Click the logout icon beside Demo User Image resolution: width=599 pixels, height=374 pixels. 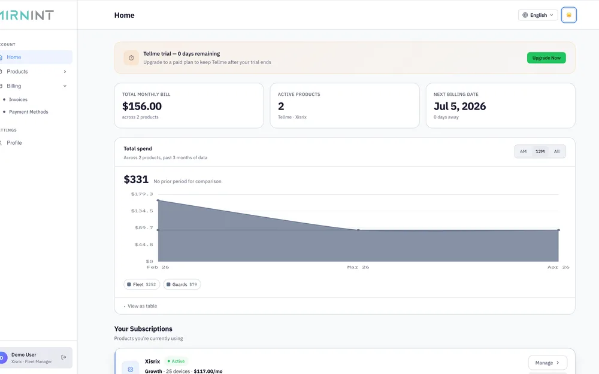[64, 357]
